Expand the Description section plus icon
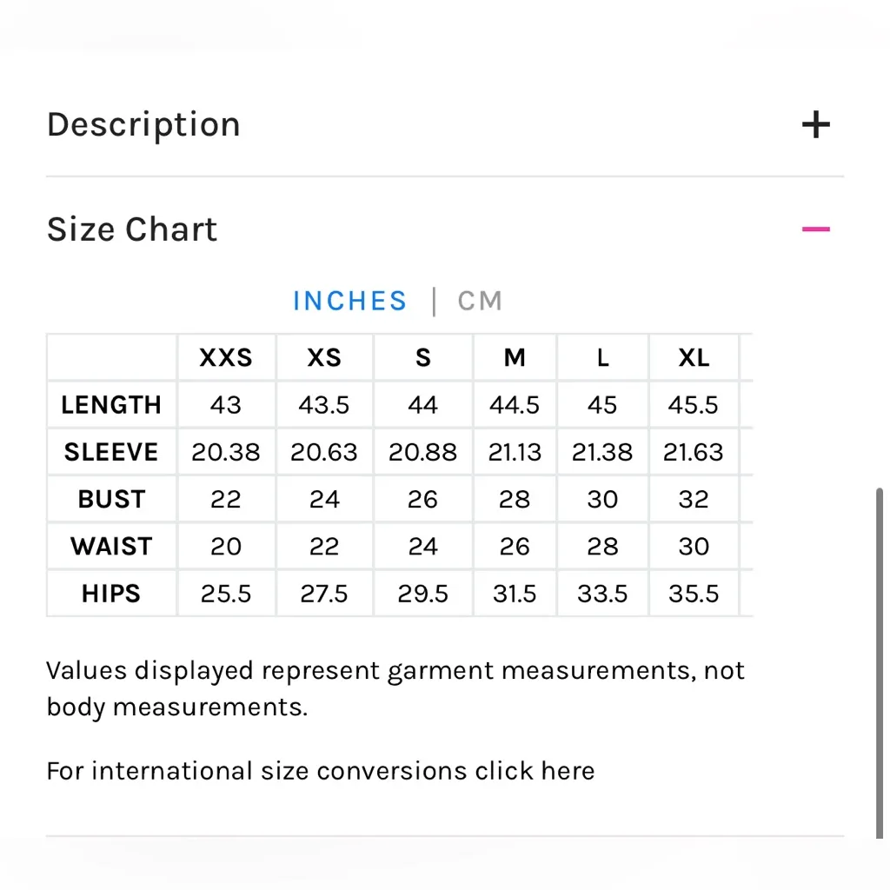Screen dimensions: 890x890 tap(815, 125)
